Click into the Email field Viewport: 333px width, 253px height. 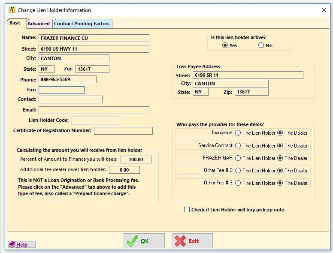tap(94, 110)
